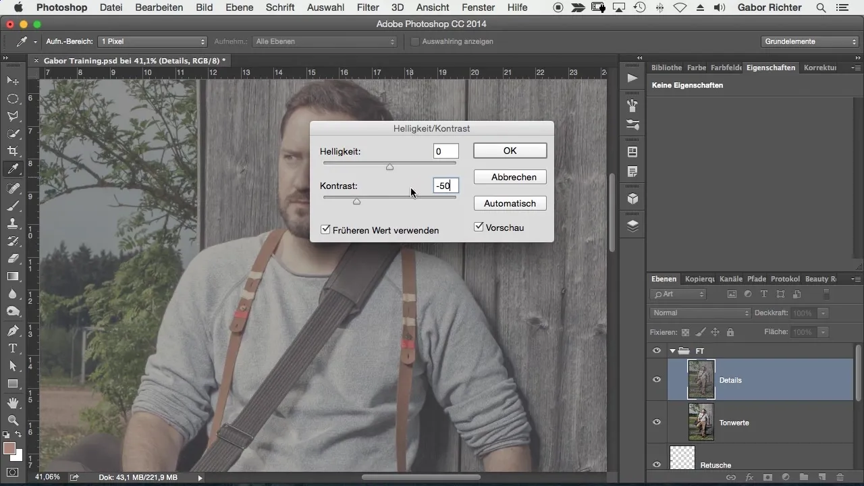Open the Art layer filter dropdown
The height and width of the screenshot is (486, 864).
pos(678,294)
